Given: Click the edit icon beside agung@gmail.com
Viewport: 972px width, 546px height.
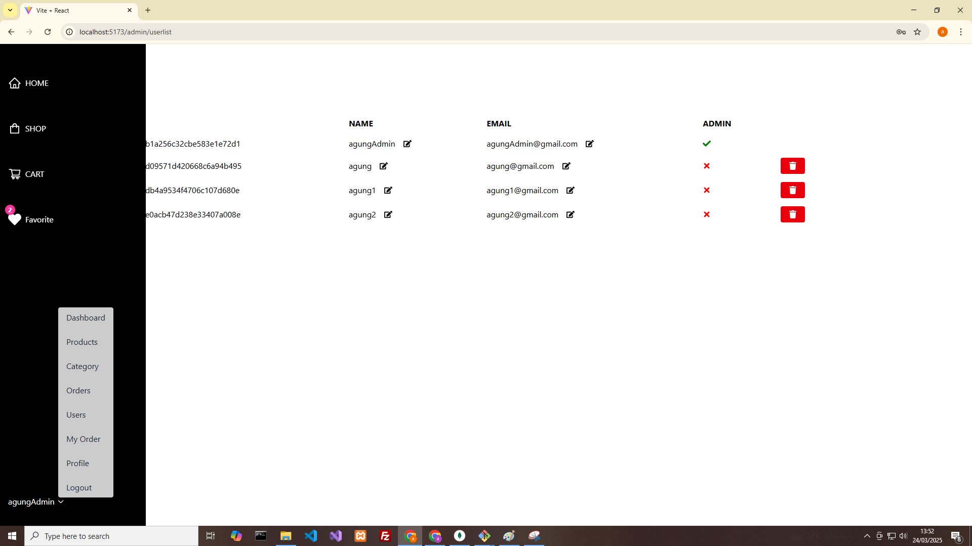Looking at the screenshot, I should click(x=566, y=166).
